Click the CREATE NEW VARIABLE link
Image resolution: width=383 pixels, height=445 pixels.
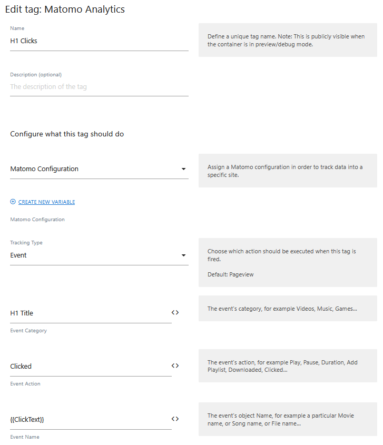pos(46,201)
